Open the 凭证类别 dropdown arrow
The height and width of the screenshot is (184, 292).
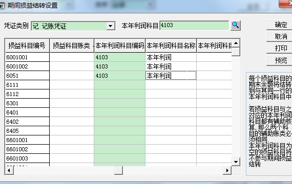[x=111, y=26]
